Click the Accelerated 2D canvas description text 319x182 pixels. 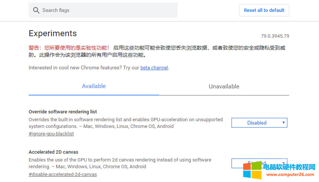click(x=119, y=163)
